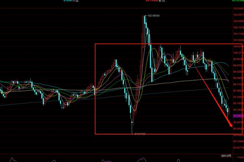
Task: Click the 94.10 price axis label
Action: [x=239, y=141]
